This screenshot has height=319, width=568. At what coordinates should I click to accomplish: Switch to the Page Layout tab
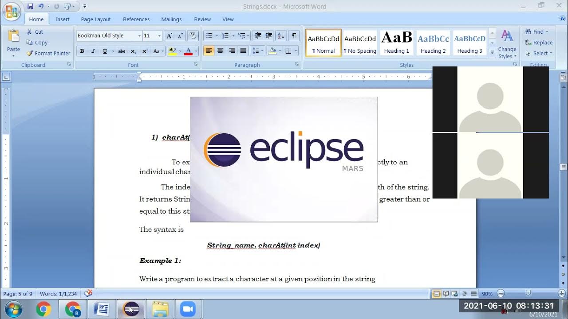click(x=96, y=19)
